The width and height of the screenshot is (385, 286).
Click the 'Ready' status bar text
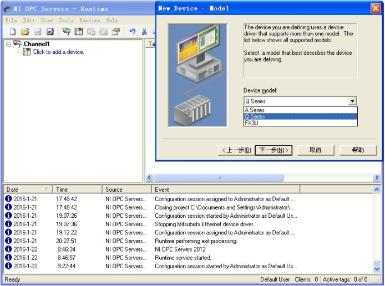tap(13, 279)
